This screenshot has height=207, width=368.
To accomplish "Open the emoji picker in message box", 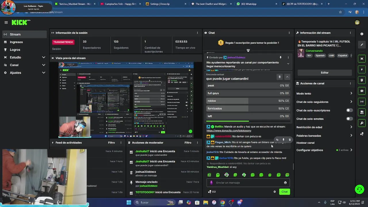I will (x=285, y=183).
